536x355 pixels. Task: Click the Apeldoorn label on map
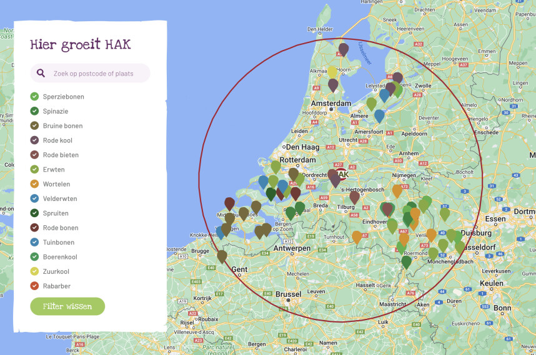tap(414, 134)
